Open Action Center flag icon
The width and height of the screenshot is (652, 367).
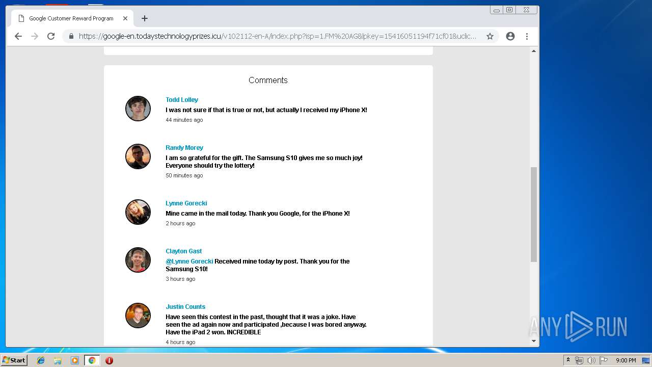(604, 360)
